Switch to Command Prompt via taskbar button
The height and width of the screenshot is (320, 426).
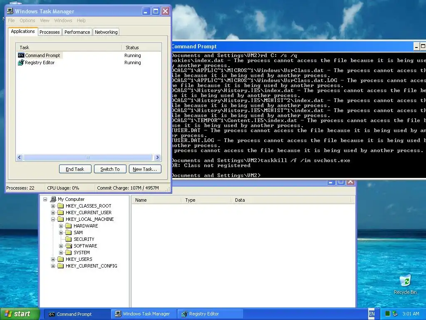pyautogui.click(x=77, y=314)
